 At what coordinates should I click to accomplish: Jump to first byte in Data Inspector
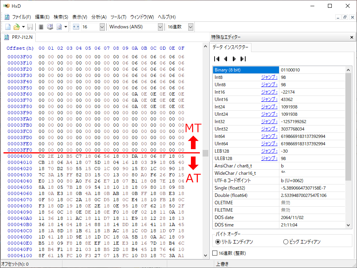click(x=217, y=59)
